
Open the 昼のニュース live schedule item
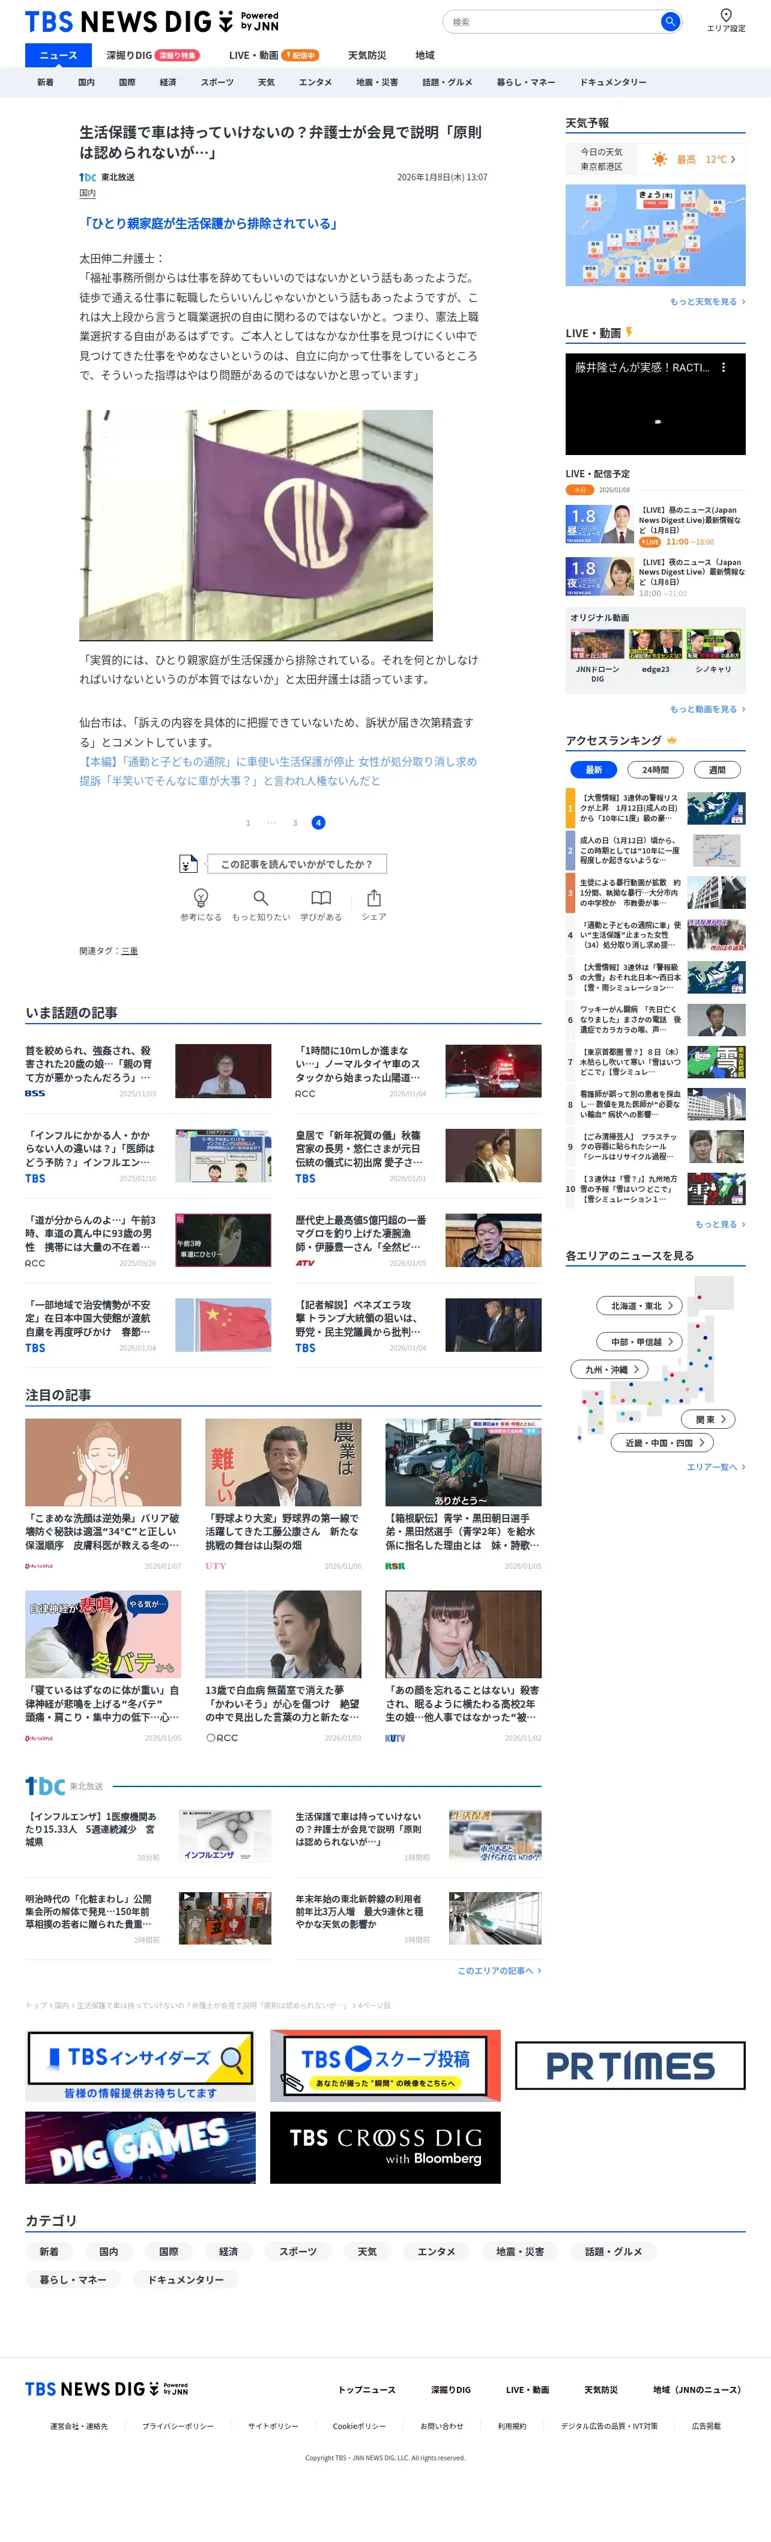(656, 525)
